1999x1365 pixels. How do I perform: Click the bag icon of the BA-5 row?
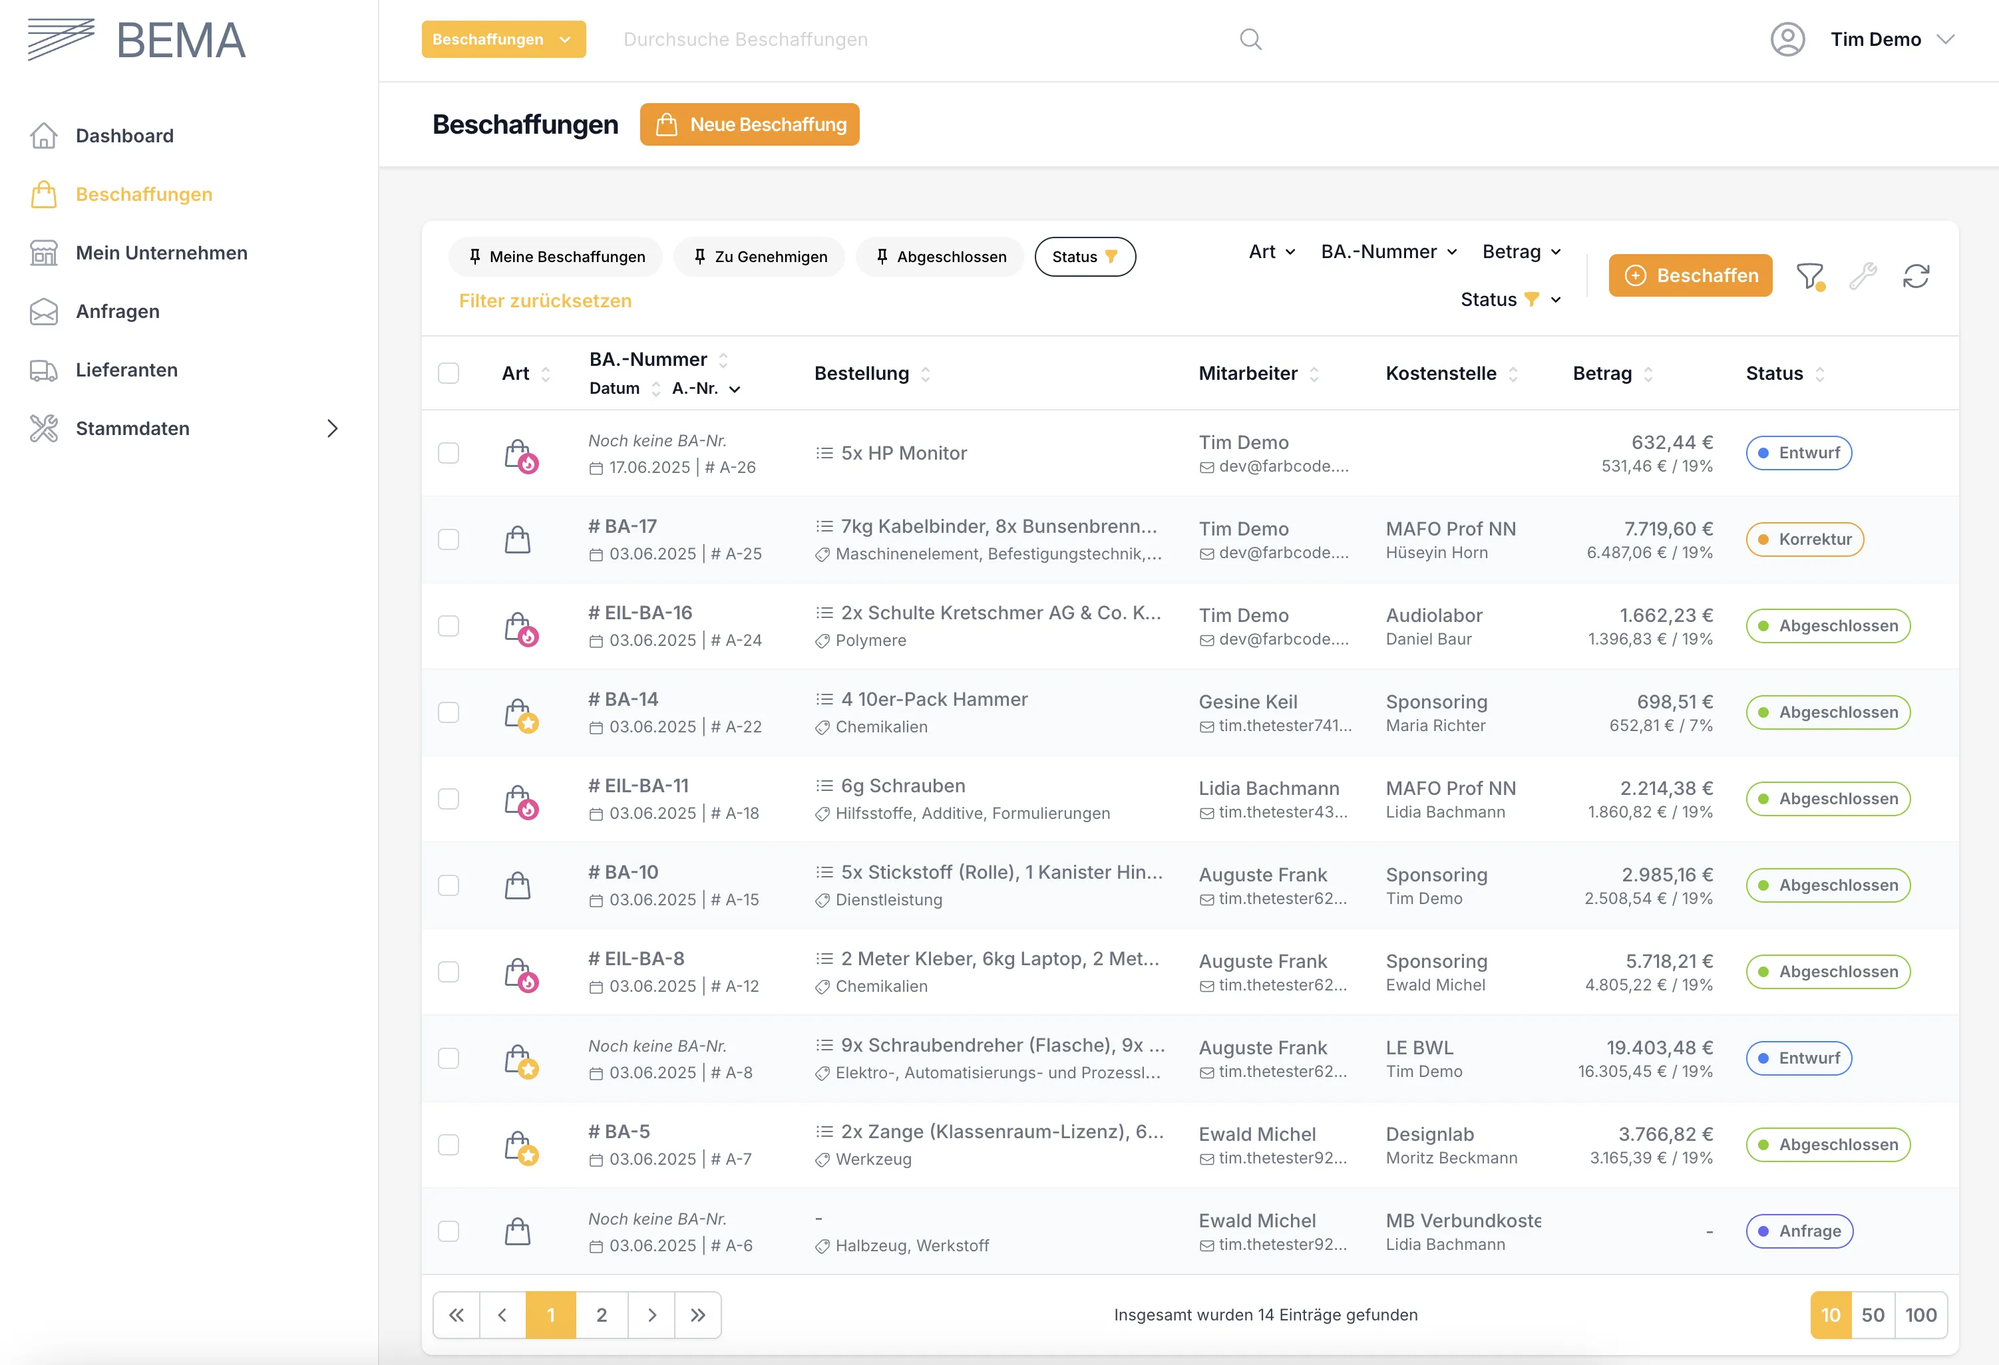click(520, 1147)
